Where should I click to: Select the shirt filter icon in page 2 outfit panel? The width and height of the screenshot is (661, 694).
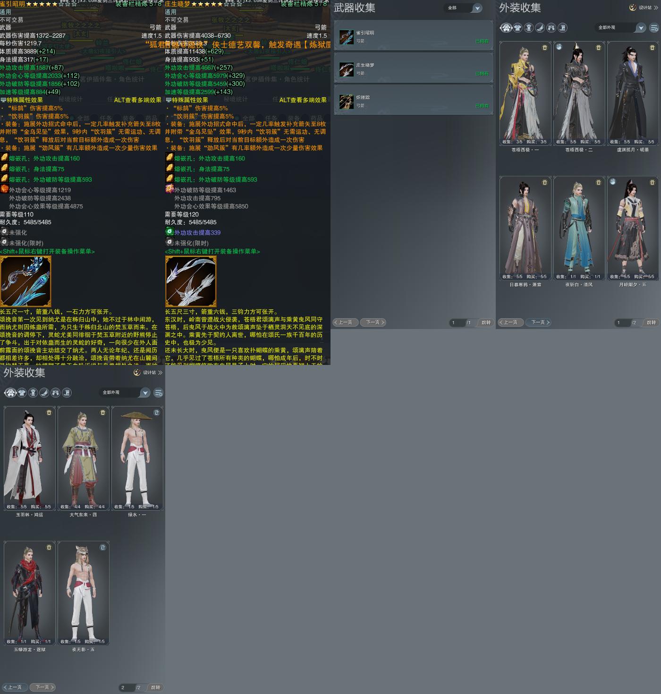[22, 393]
